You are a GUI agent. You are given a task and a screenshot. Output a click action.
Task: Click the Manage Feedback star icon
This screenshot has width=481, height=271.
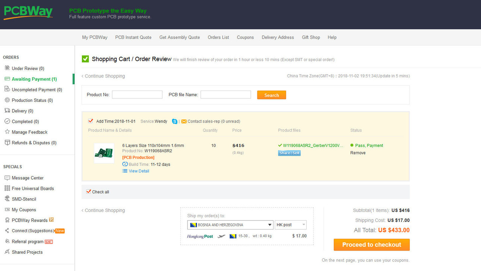[x=7, y=132]
